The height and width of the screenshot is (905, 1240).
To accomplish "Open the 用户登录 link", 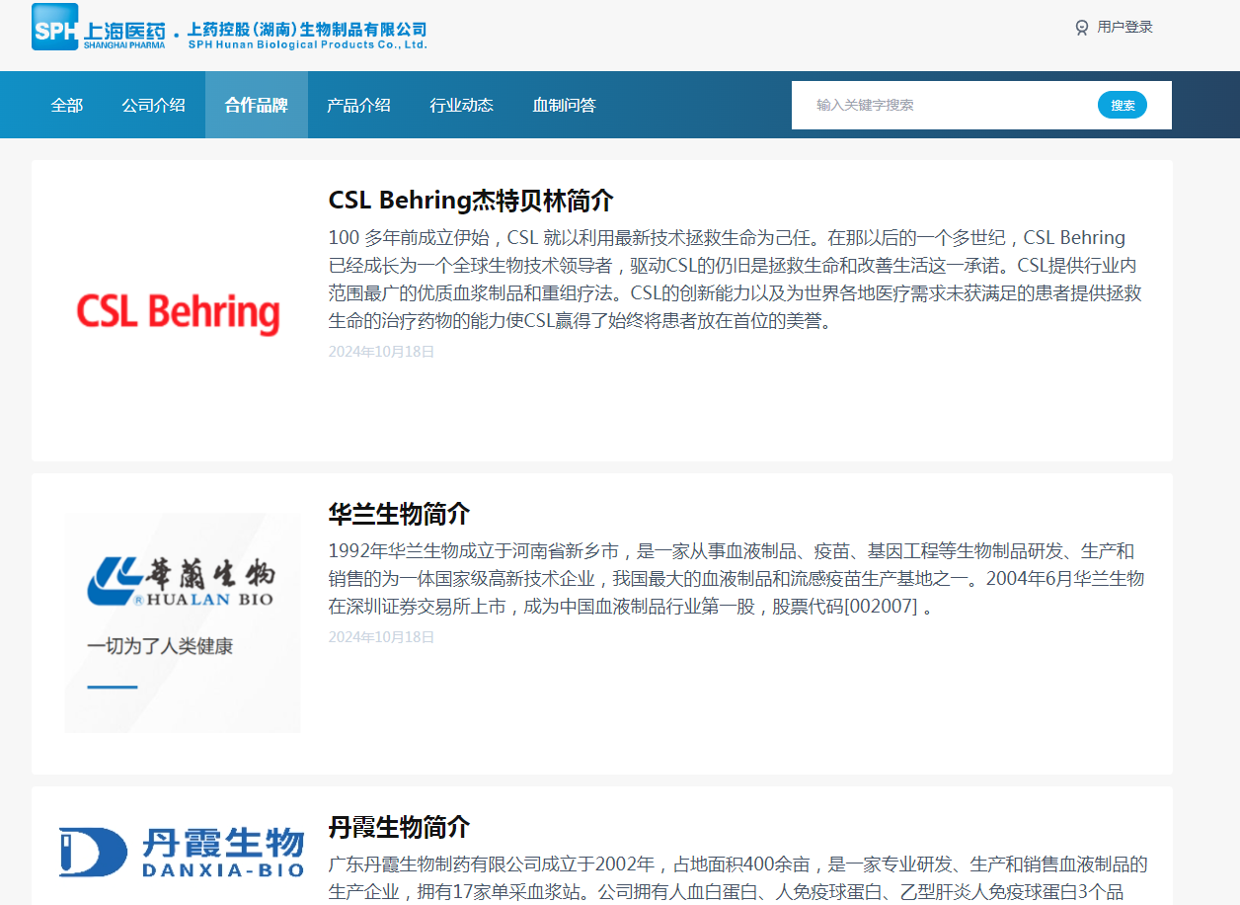I will pyautogui.click(x=1124, y=28).
